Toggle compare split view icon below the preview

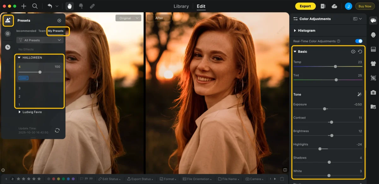[x=285, y=170]
